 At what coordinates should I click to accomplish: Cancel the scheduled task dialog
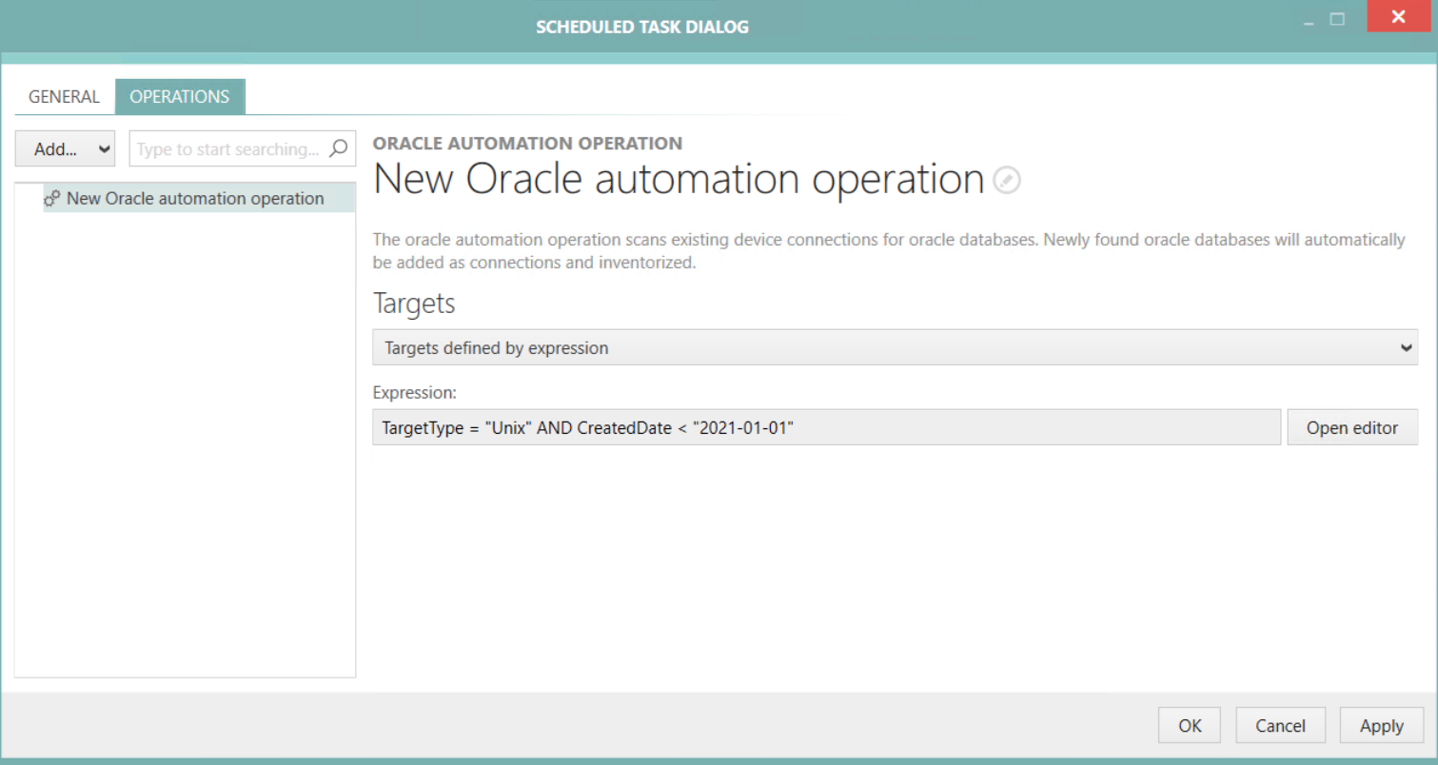1280,725
